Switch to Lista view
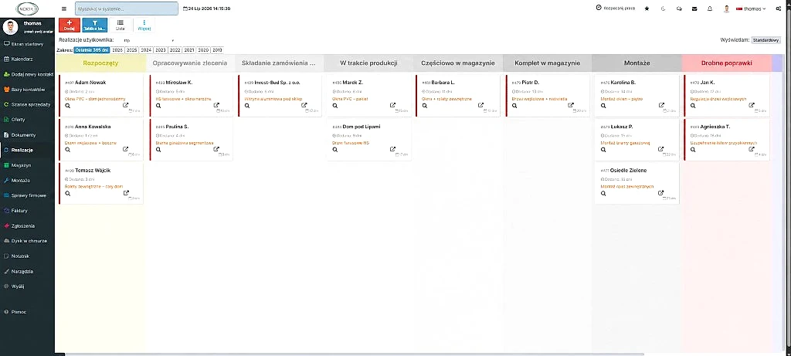Screen dimensions: 791x356 coord(120,25)
